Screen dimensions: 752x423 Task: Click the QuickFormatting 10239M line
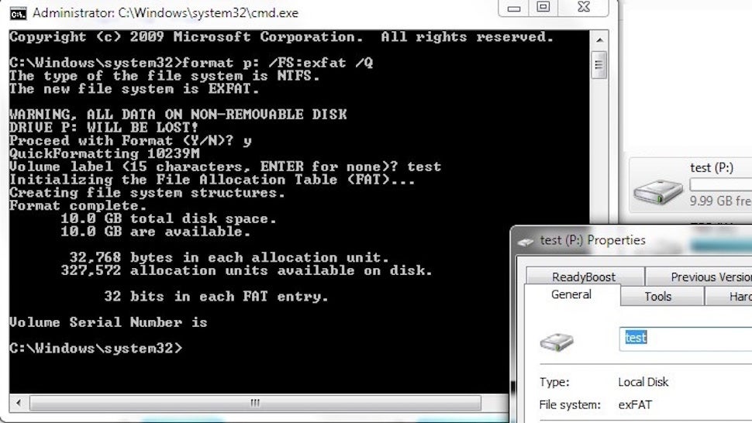105,153
